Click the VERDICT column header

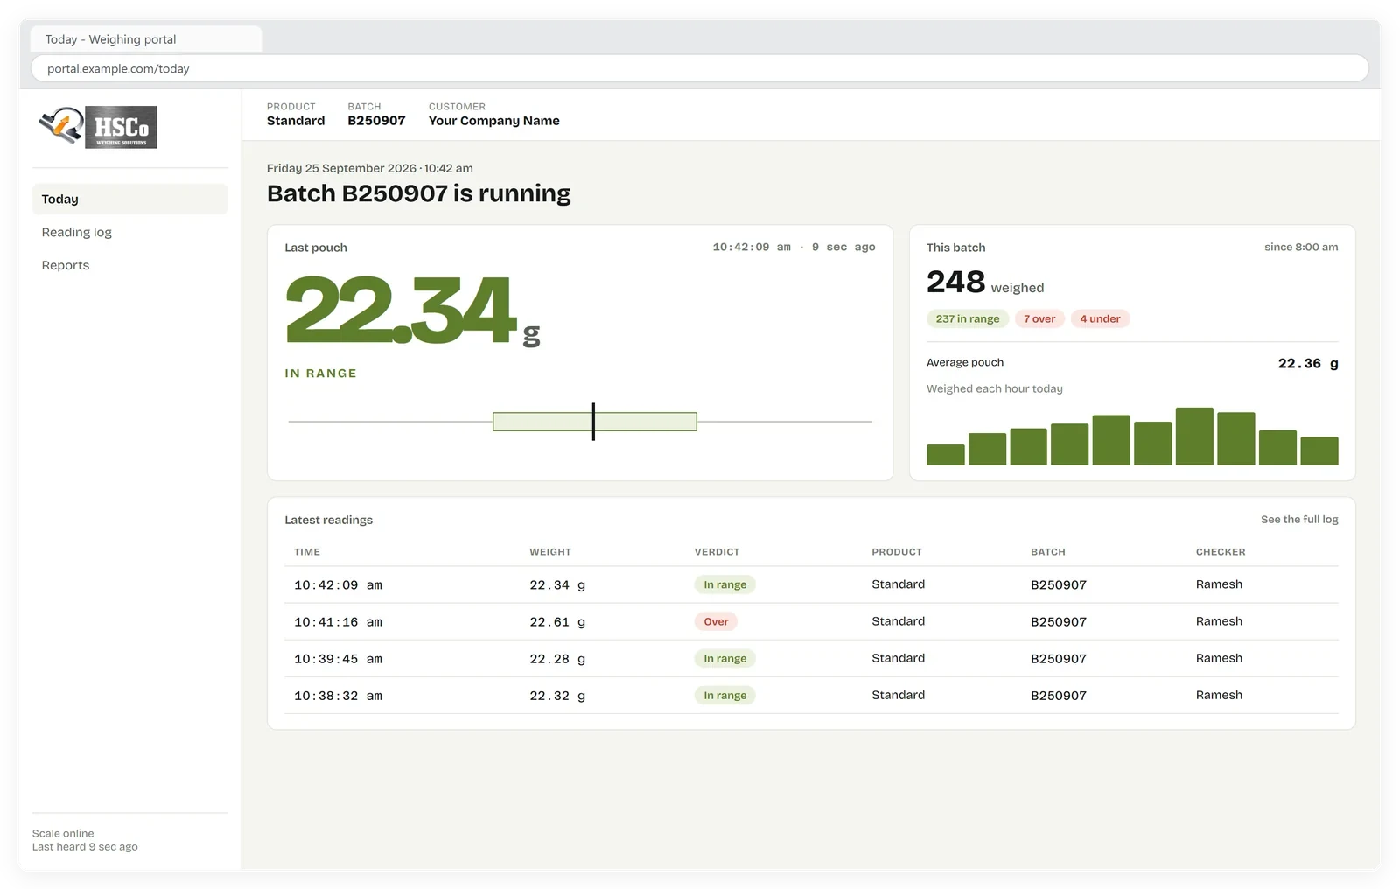point(717,552)
